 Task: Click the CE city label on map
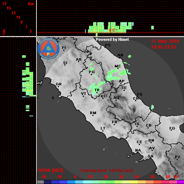tap(139, 142)
